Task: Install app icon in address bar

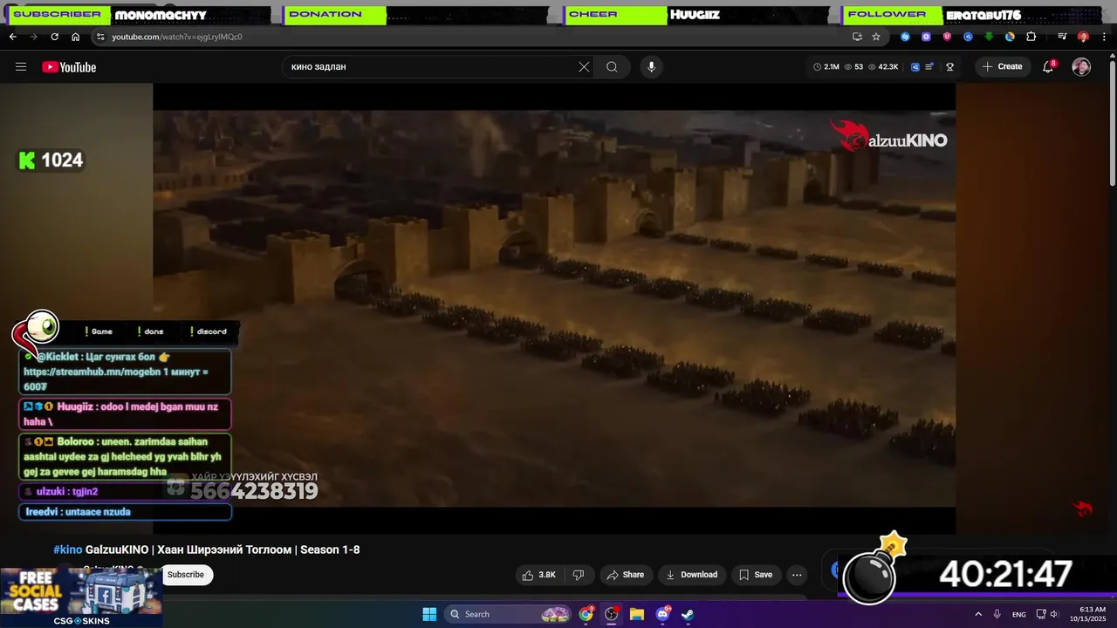Action: pos(857,37)
